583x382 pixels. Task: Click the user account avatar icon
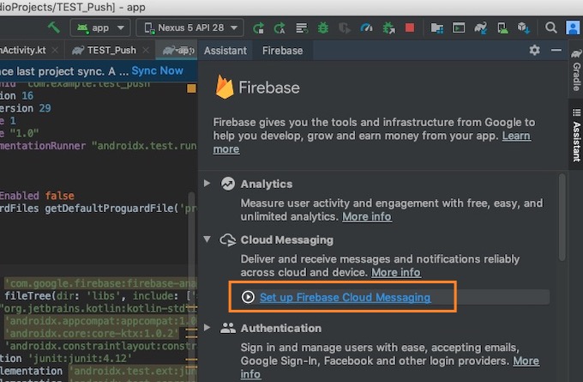click(573, 27)
